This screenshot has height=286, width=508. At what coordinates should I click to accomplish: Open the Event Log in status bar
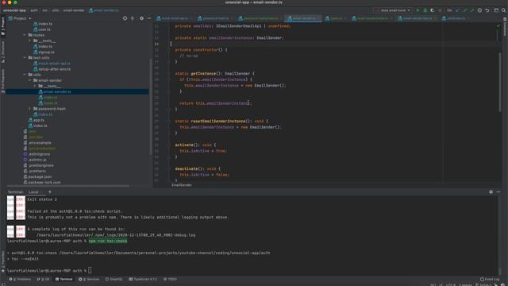(490, 279)
